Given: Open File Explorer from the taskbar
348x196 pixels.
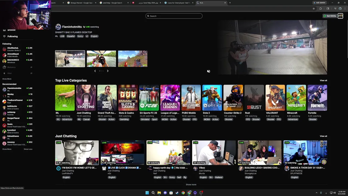Looking at the screenshot, I should (159, 193).
